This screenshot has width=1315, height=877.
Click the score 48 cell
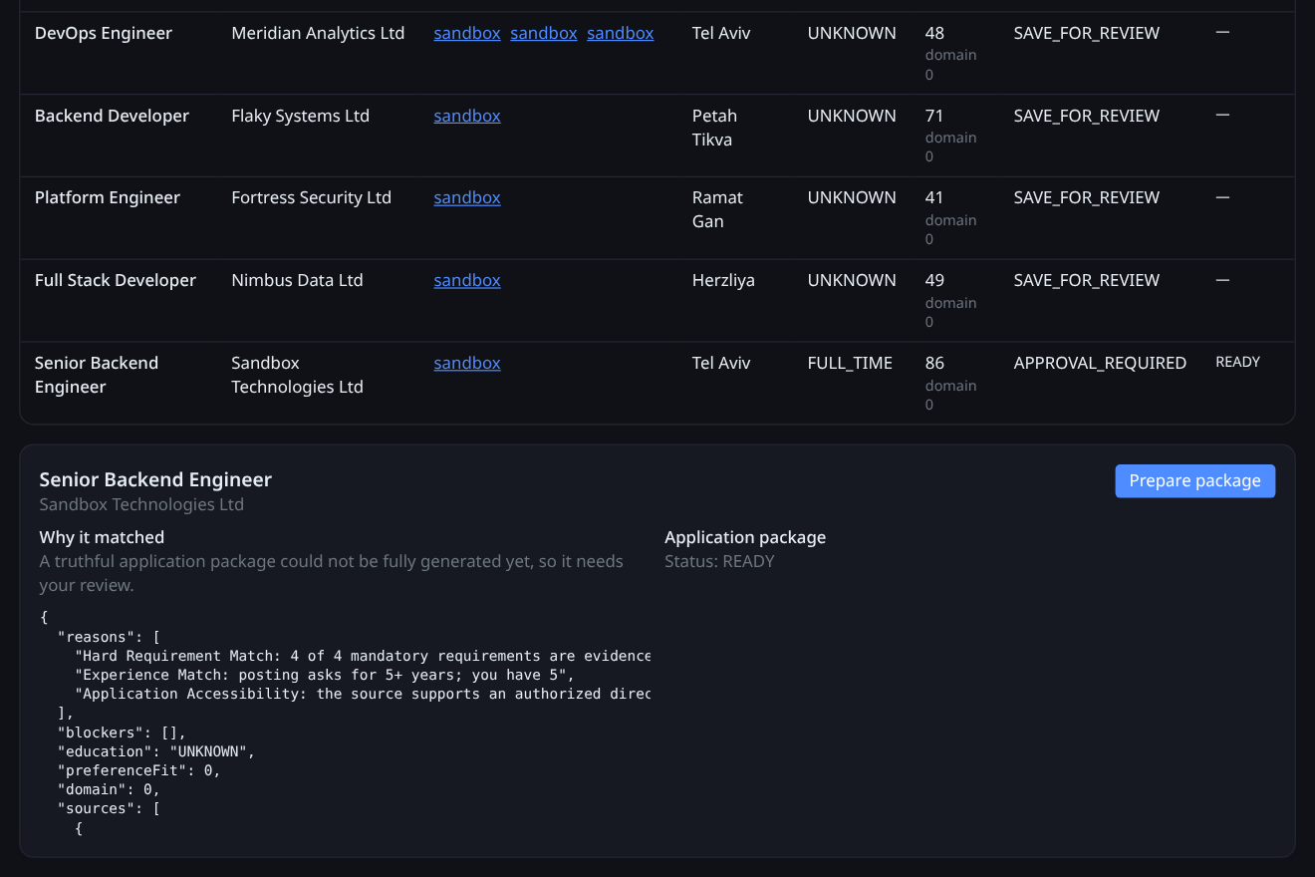click(934, 33)
